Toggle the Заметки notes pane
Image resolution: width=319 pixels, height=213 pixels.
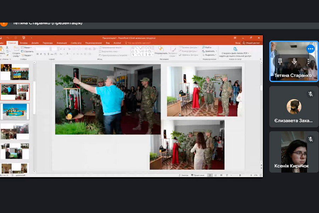183,175
